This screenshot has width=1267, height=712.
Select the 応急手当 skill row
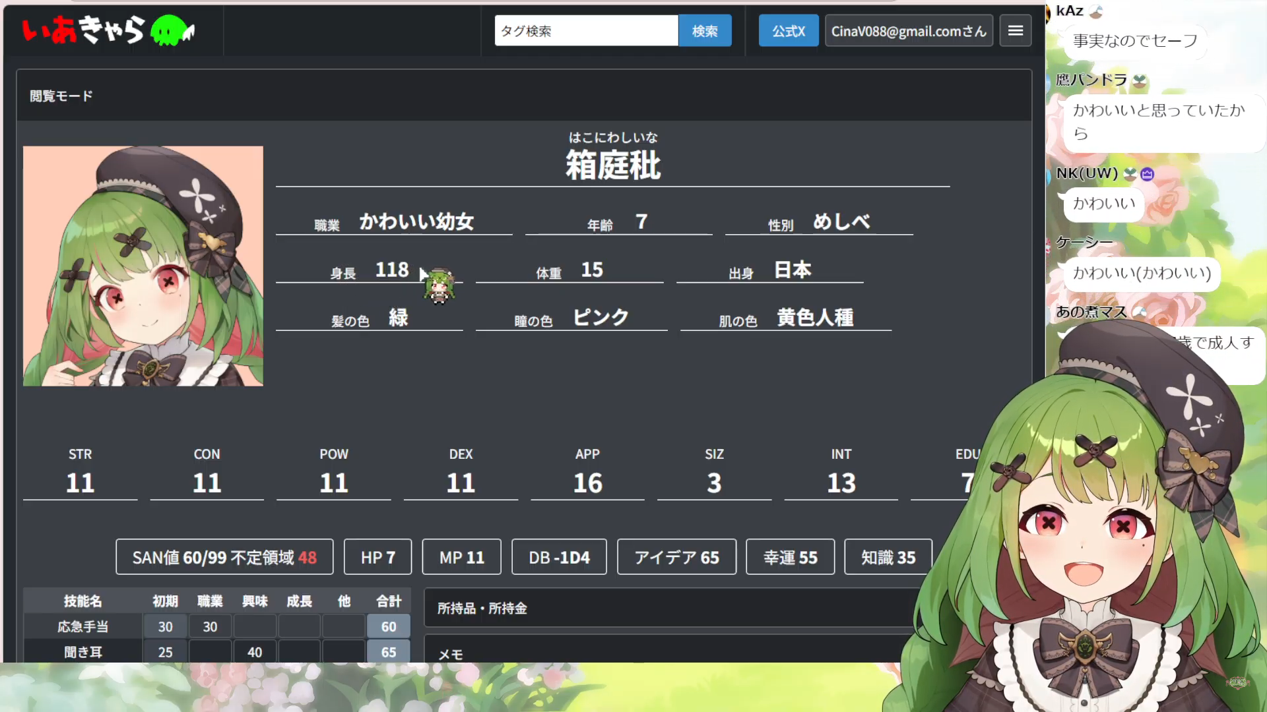(x=83, y=626)
